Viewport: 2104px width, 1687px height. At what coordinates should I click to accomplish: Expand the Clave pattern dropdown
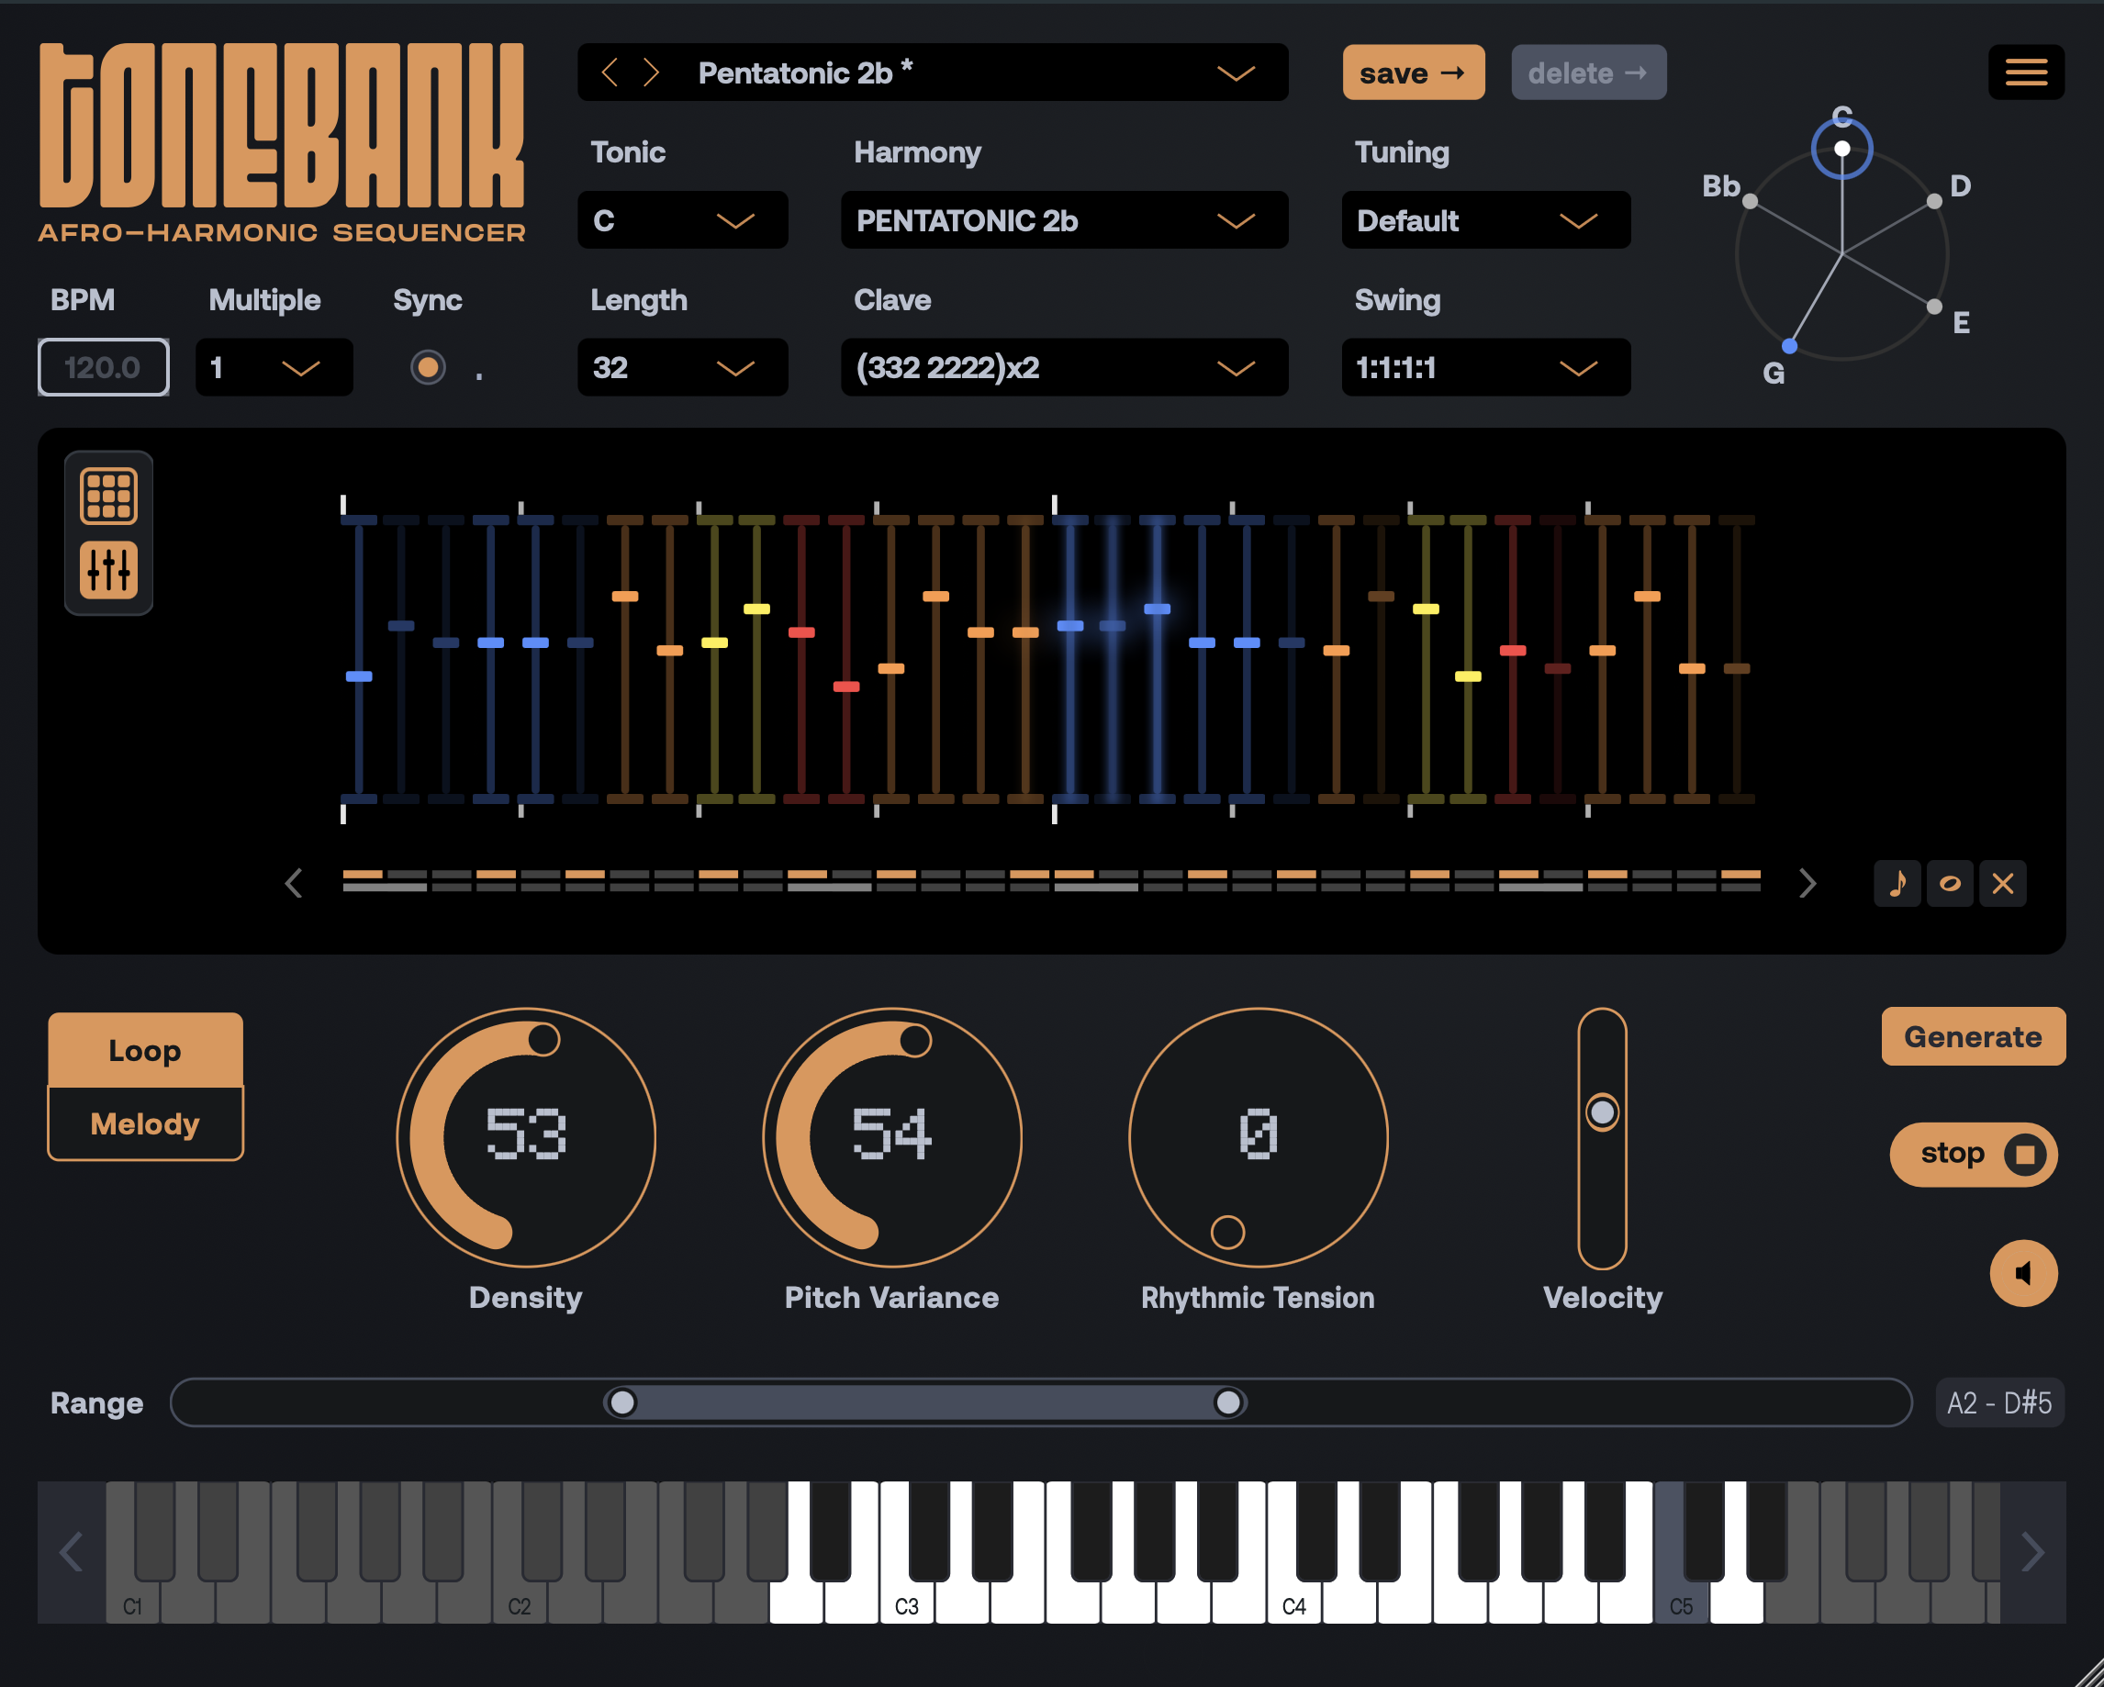point(1063,368)
